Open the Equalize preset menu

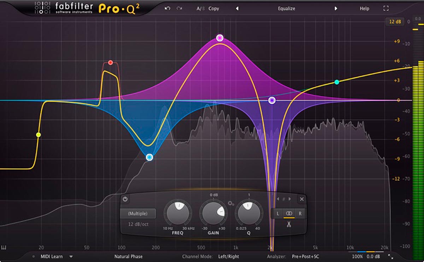(286, 8)
